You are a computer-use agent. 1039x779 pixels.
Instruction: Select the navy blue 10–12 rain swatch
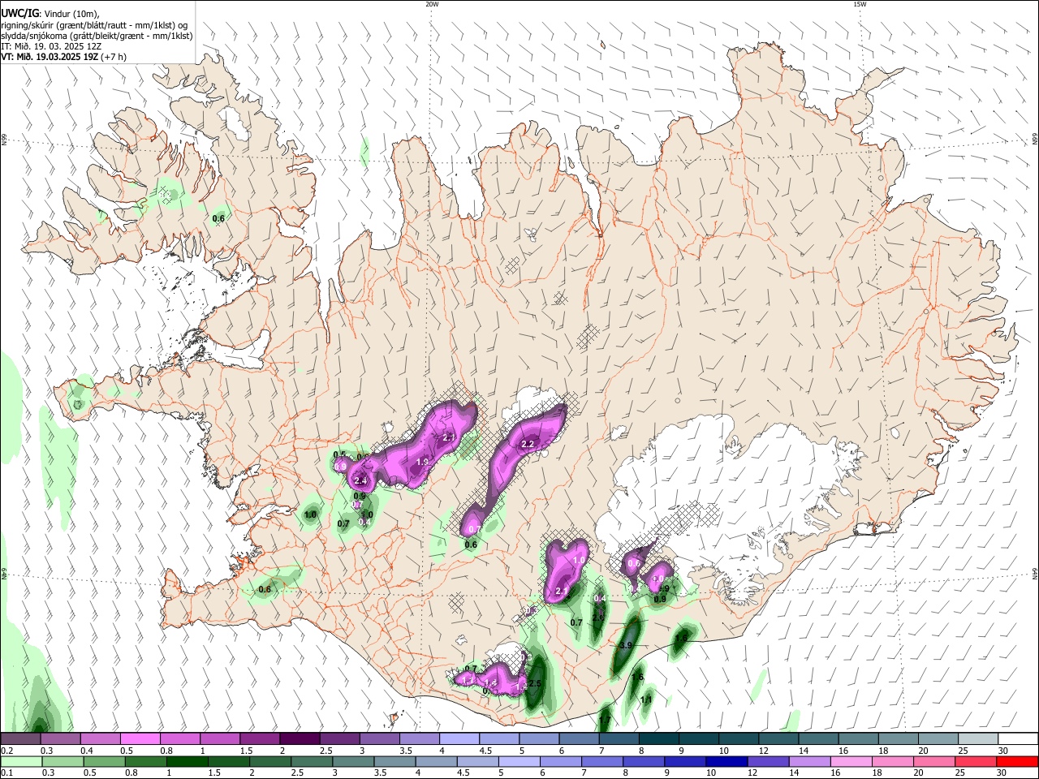(x=727, y=761)
